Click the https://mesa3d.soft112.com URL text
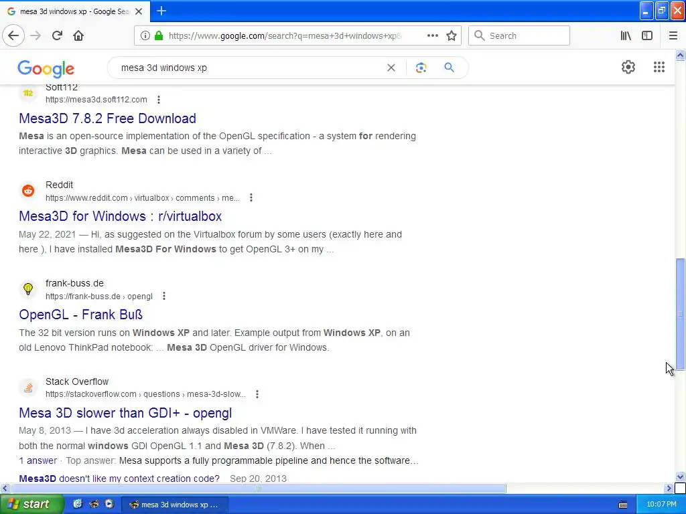This screenshot has width=686, height=514. pos(96,100)
